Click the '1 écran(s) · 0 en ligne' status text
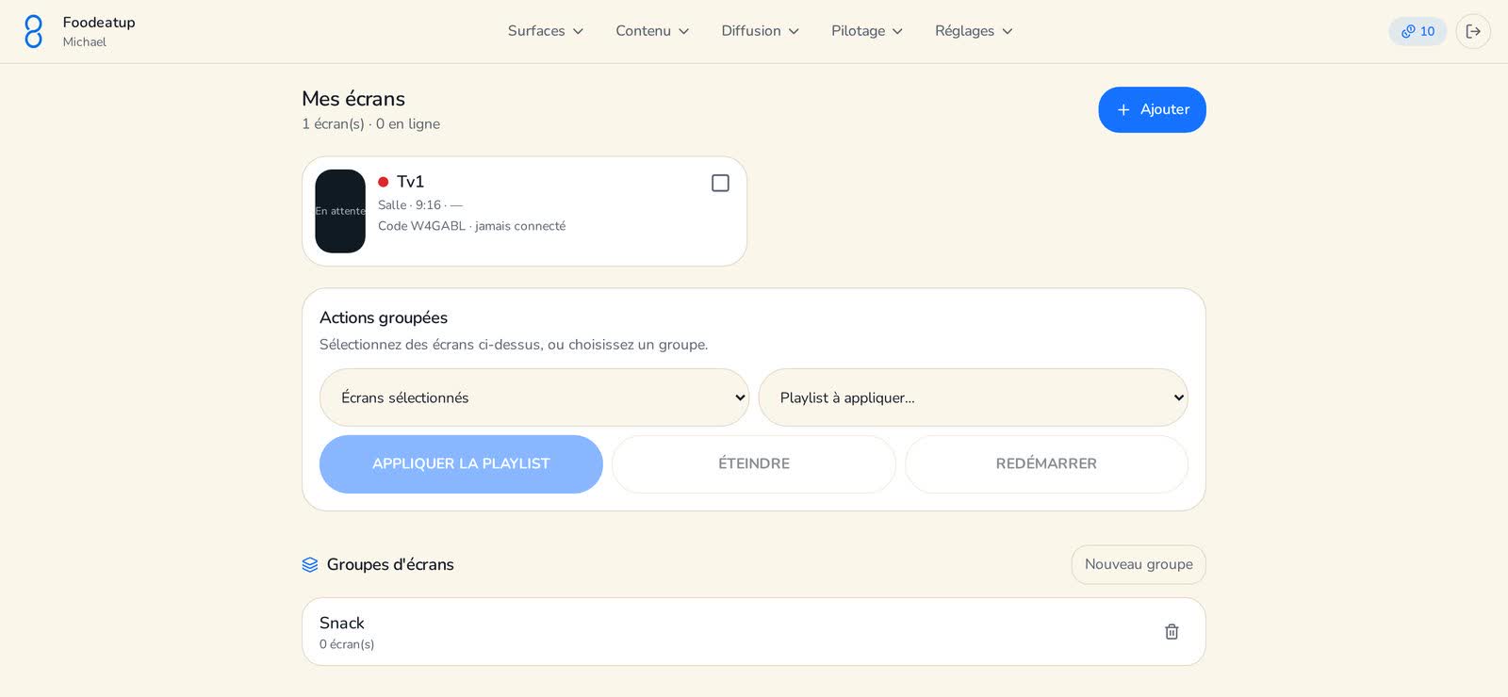The height and width of the screenshot is (697, 1508). coord(370,124)
